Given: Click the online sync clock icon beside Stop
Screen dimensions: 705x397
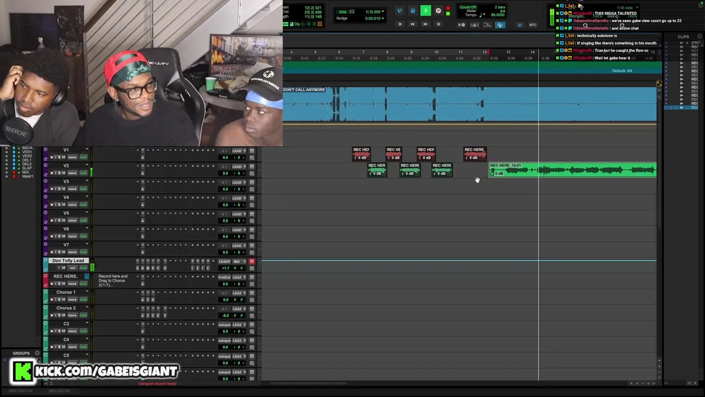Looking at the screenshot, I should pos(400,10).
